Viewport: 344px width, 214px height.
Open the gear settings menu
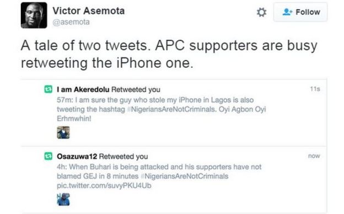pos(261,12)
